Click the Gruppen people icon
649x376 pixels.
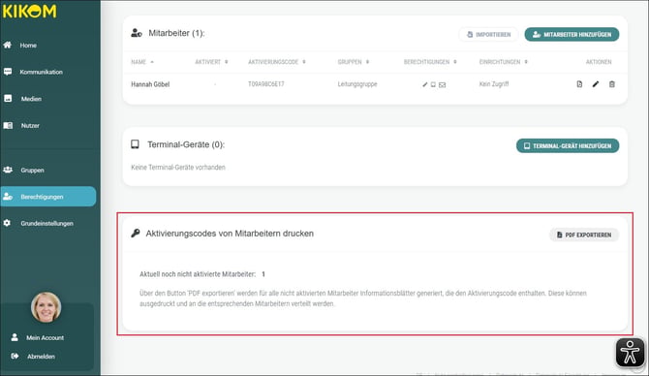point(8,170)
